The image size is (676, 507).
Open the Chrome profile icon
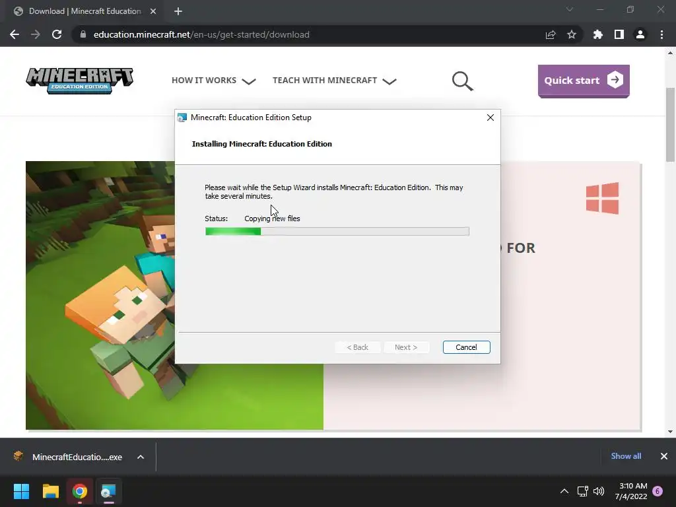click(640, 34)
